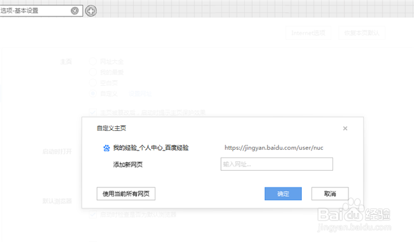Confirm with the 确定 button

tap(283, 194)
